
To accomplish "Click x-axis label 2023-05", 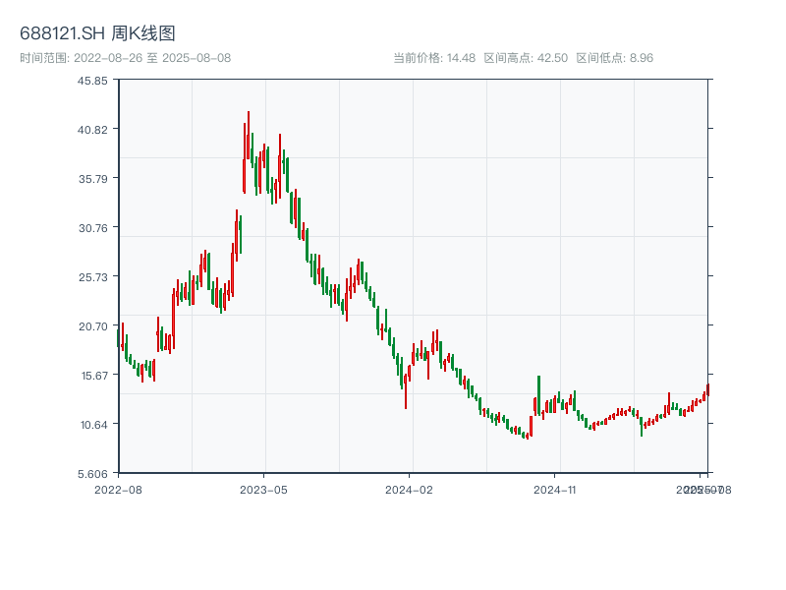I will [x=263, y=490].
